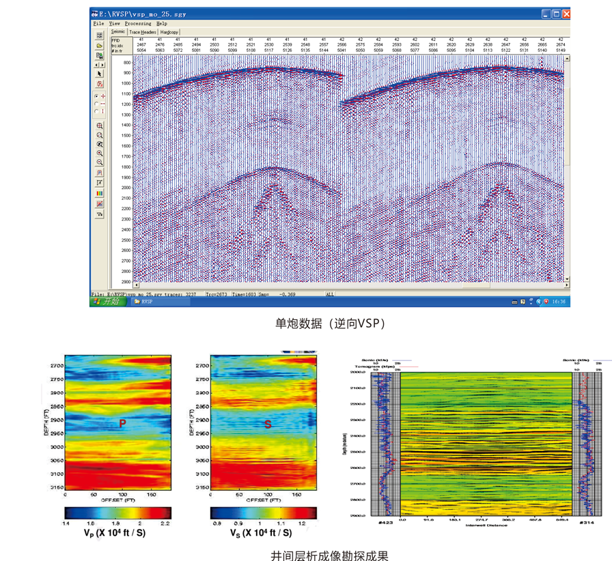Viewport: 612px width, 561px height.
Task: Select the crosshair cursor radio button
Action: click(96, 96)
